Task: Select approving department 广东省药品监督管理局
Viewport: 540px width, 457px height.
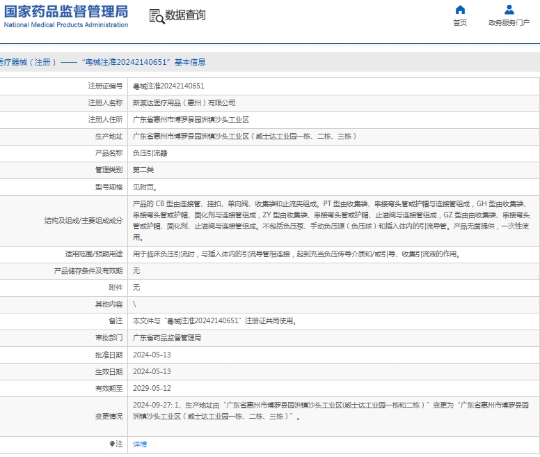Action: 167,338
